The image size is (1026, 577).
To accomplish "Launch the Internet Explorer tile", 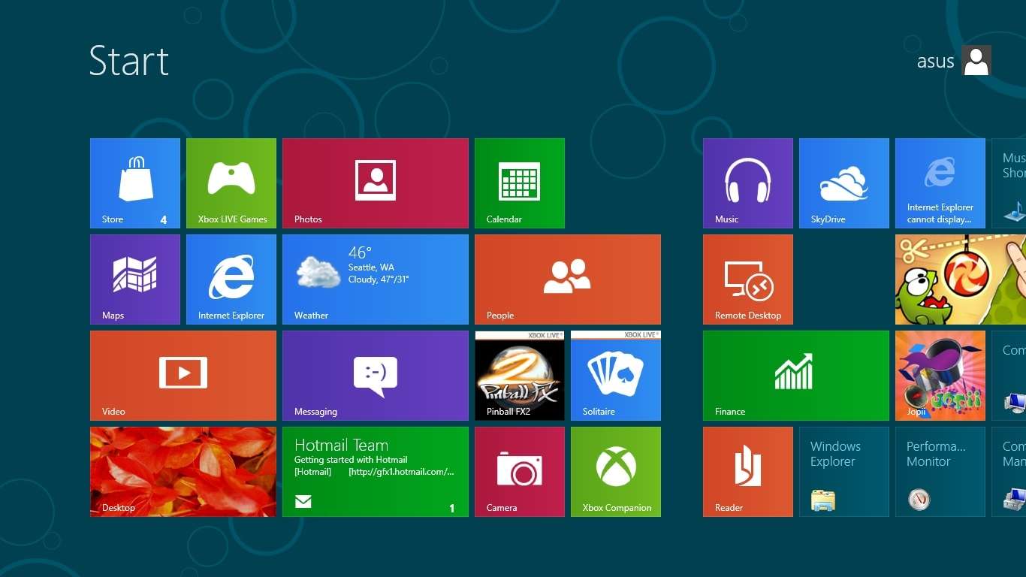I will click(231, 279).
